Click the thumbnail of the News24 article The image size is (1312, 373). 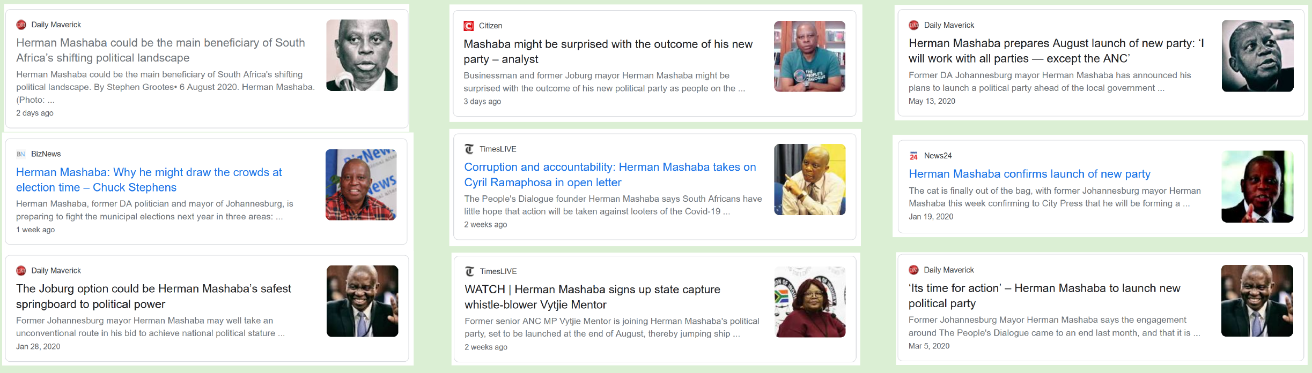tap(1257, 187)
